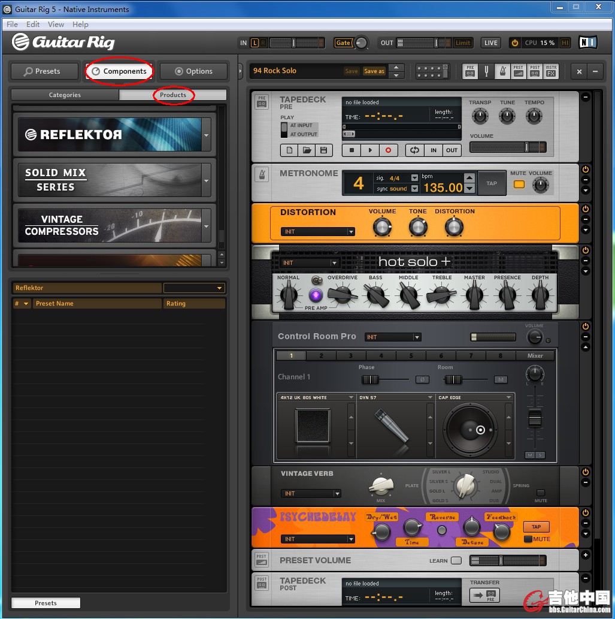Viewport: 615px width, 619px height.
Task: Open the File menu
Action: click(12, 25)
